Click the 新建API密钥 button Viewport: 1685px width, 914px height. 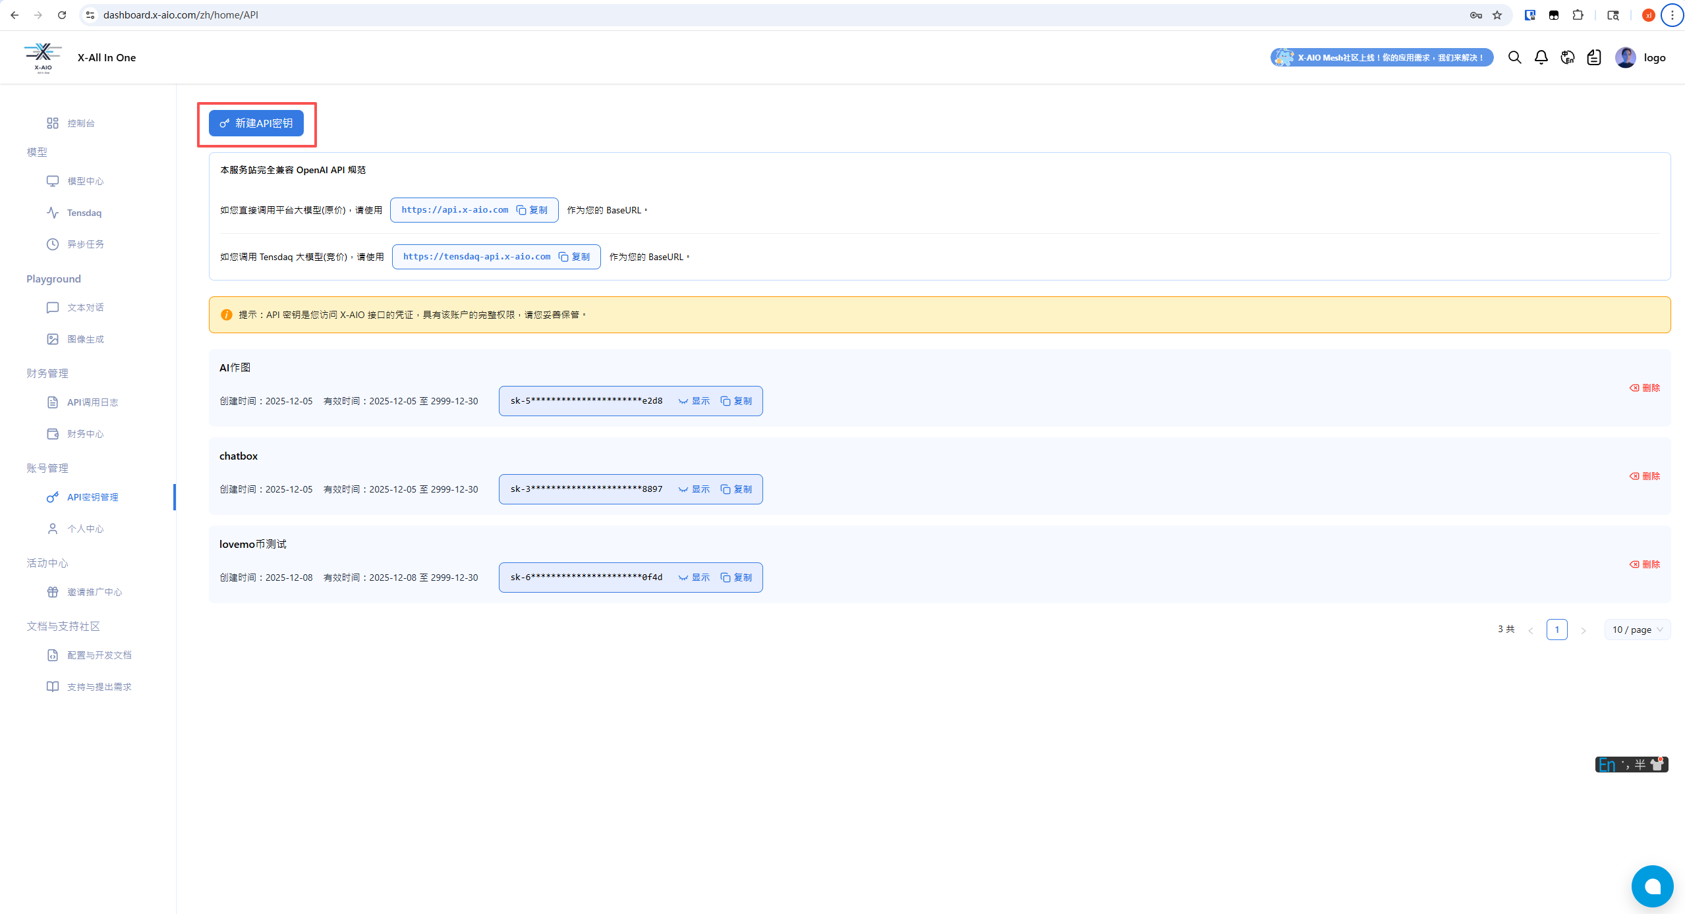point(256,124)
